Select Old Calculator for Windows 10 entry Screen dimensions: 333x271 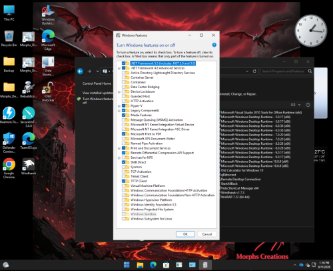click(242, 170)
